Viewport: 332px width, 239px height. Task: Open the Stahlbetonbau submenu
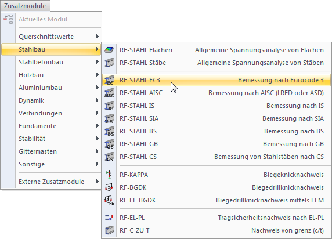(51, 62)
